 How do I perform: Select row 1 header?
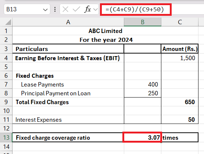pos(6,31)
